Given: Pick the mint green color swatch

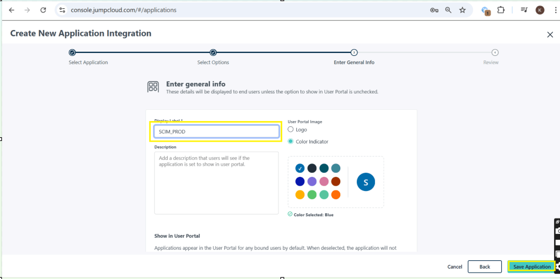Looking at the screenshot, I should pyautogui.click(x=324, y=195).
